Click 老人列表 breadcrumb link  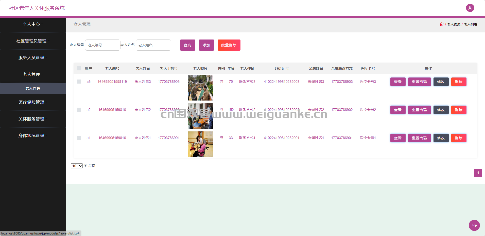click(471, 24)
